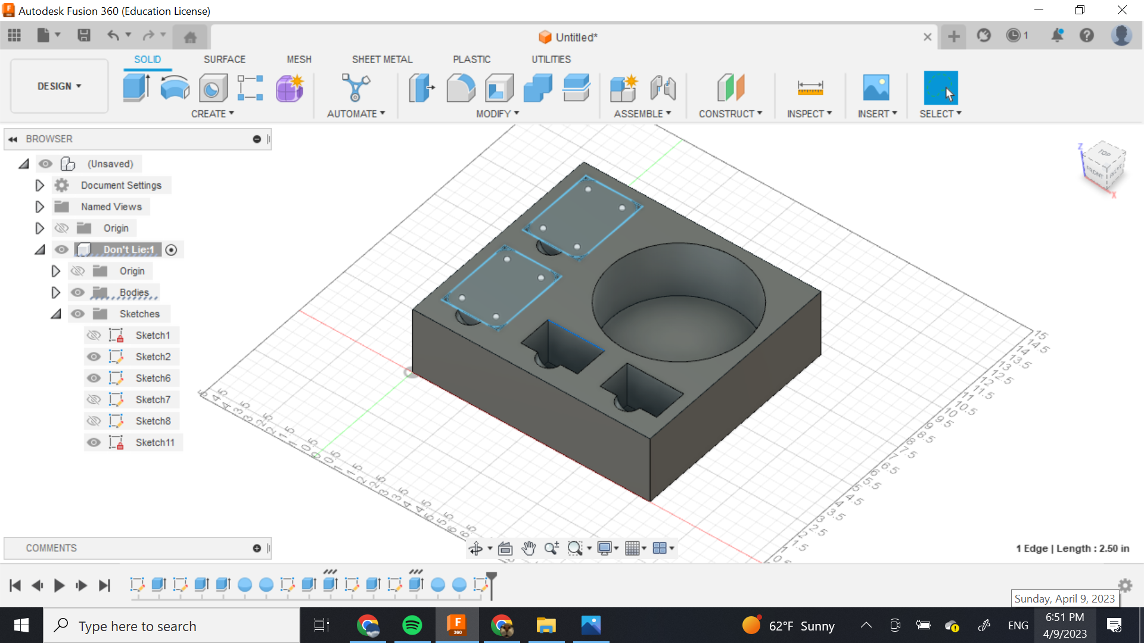
Task: Open the Joint tool in Assemble
Action: pyautogui.click(x=663, y=88)
